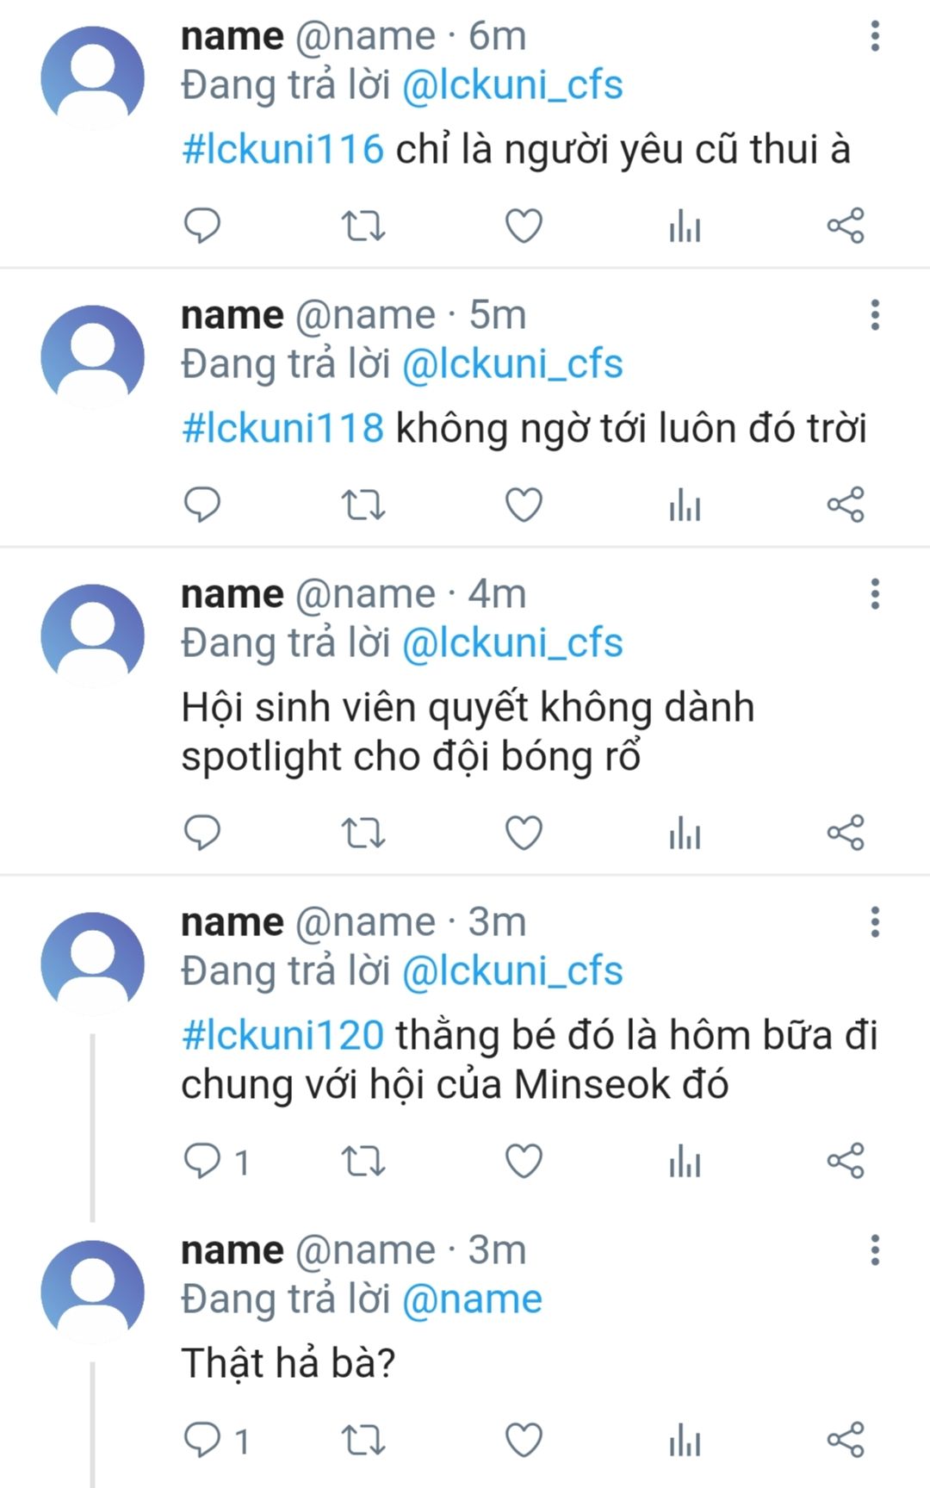The image size is (930, 1488).
Task: Reply to the Minseok tweet with 1 reply
Action: click(x=215, y=1161)
